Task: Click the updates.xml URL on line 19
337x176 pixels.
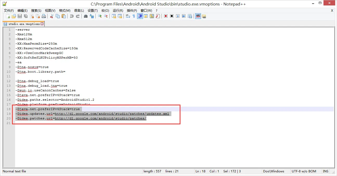Action: tap(112, 114)
